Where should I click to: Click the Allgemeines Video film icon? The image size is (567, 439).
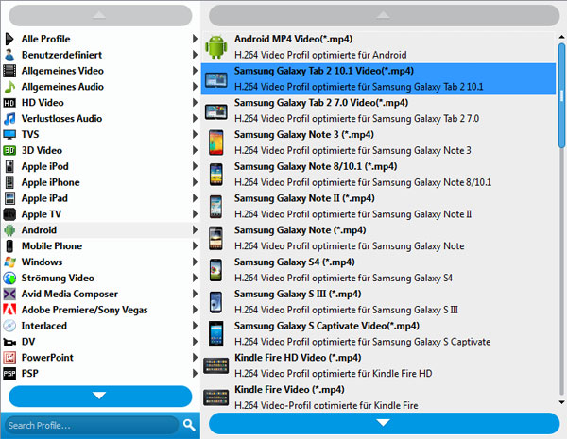tap(9, 71)
